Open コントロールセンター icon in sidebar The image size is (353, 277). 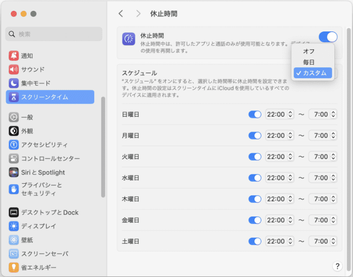point(14,159)
